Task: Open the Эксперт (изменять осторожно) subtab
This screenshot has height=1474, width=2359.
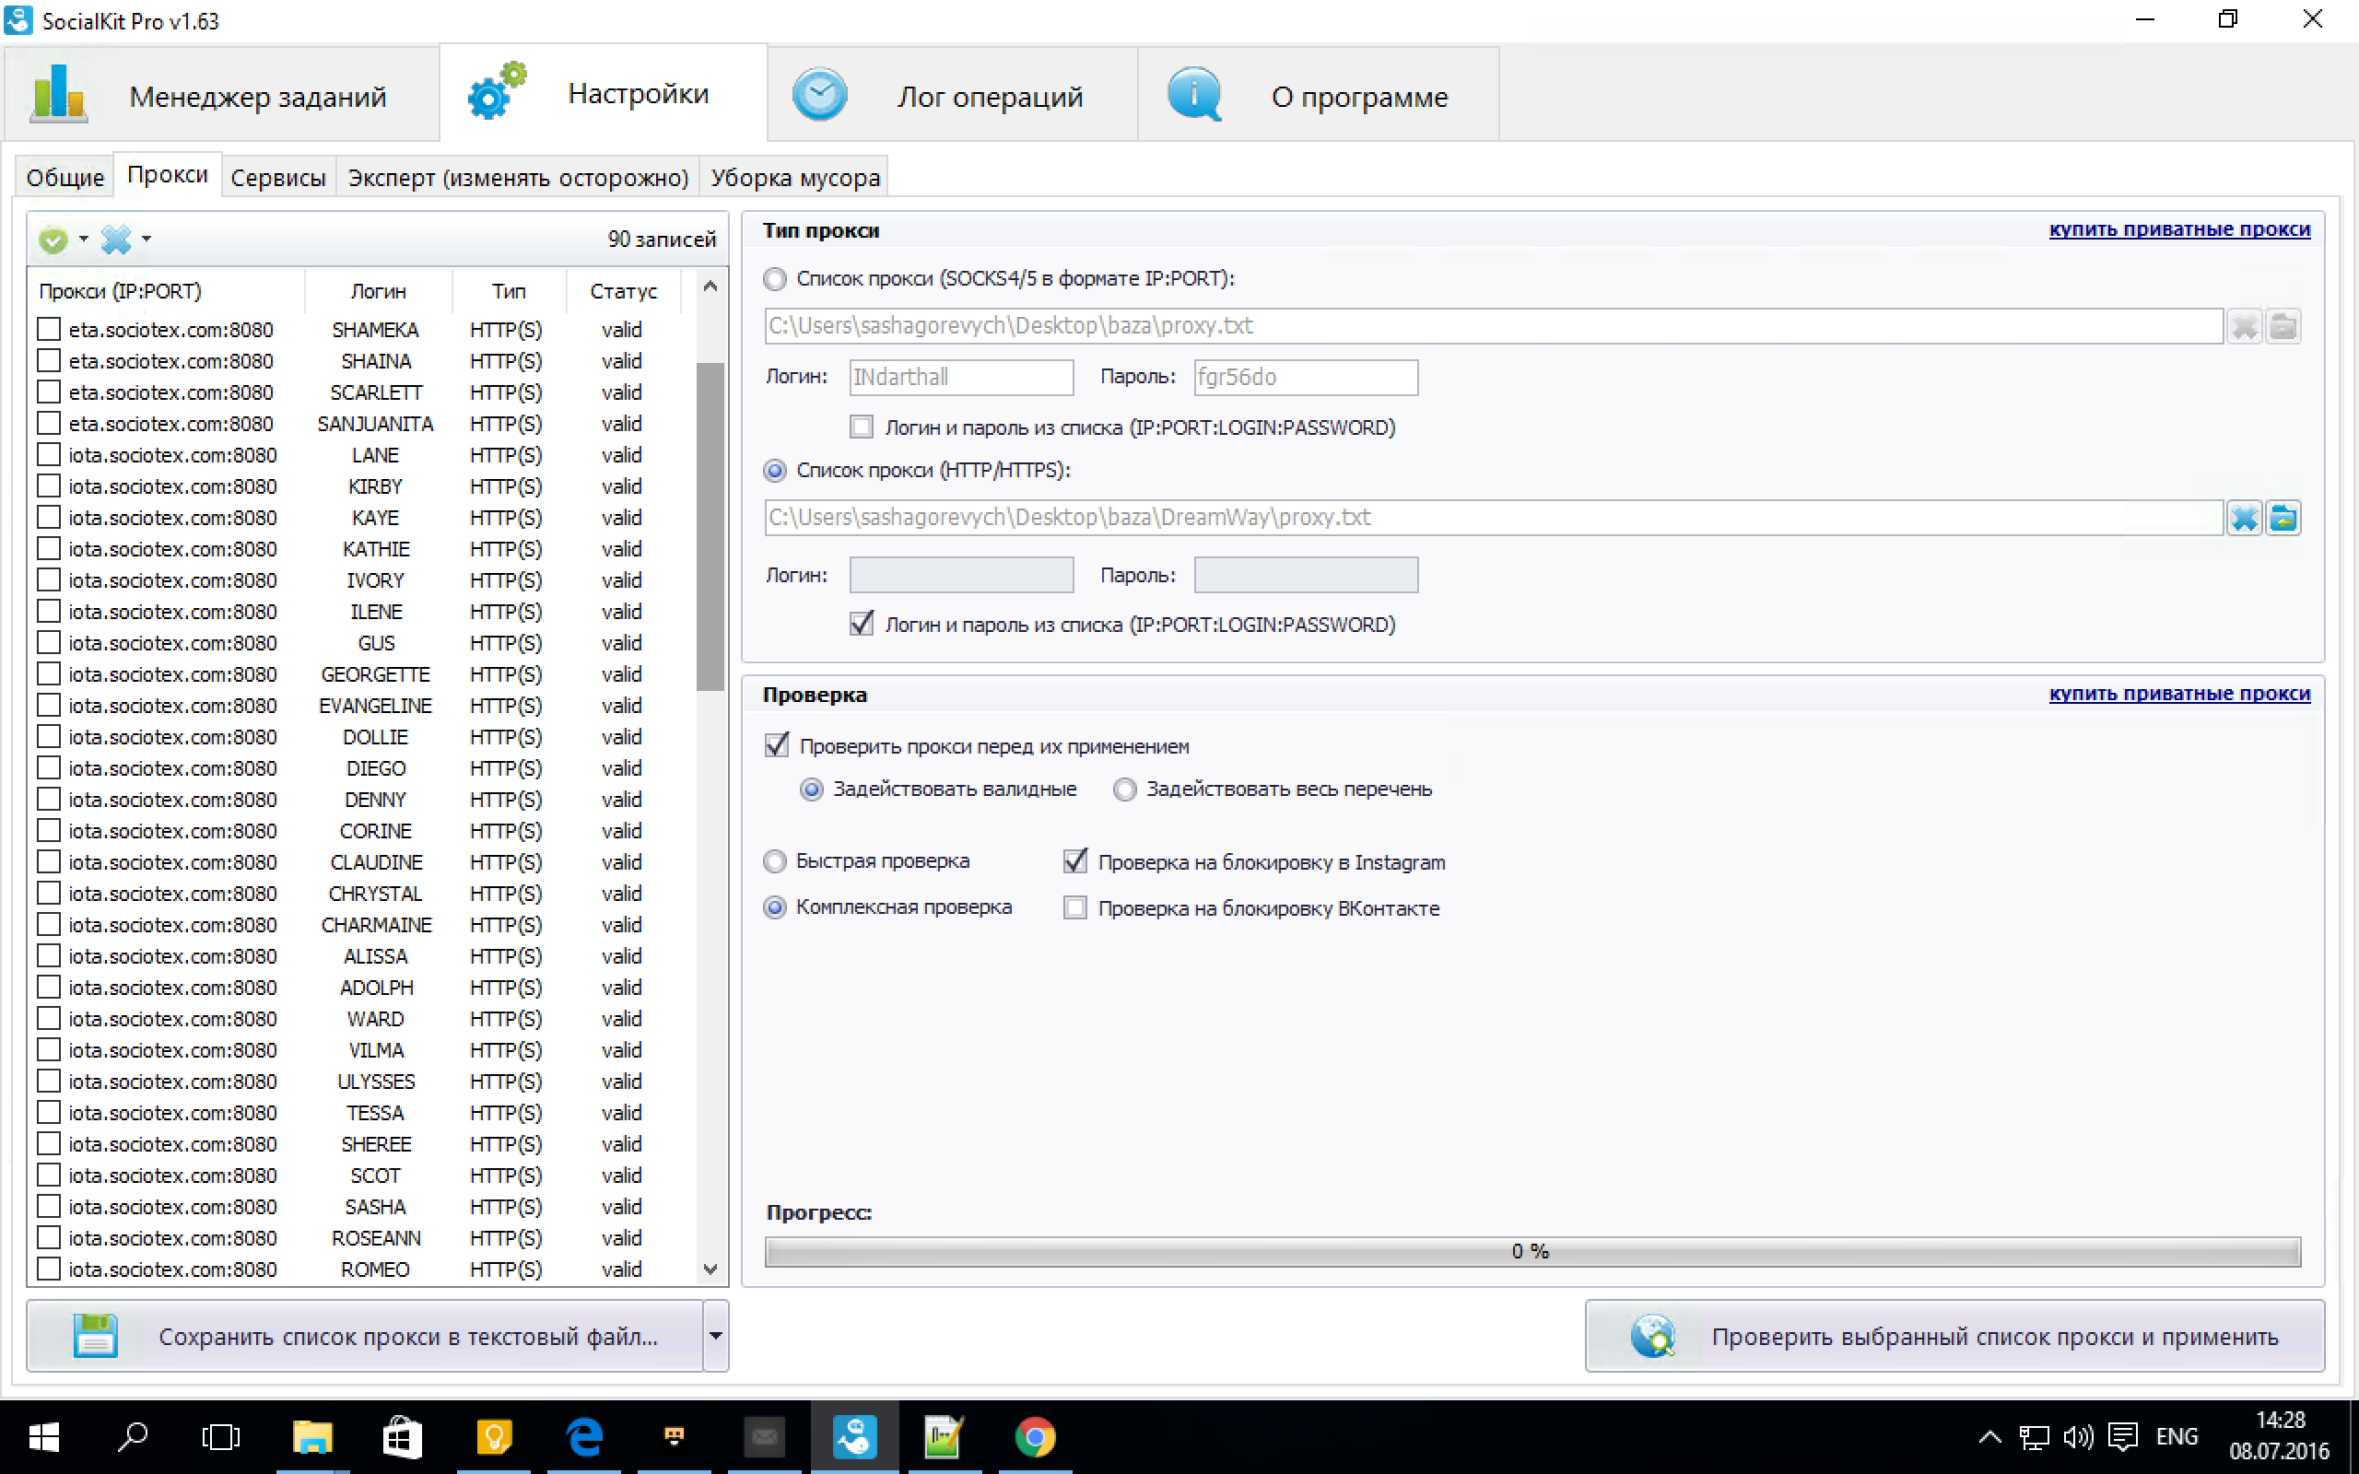Action: (x=518, y=178)
